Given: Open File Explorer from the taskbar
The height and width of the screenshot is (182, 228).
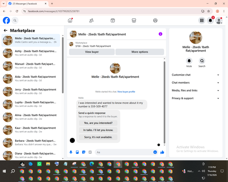Looking at the screenshot, I should 48,164.
